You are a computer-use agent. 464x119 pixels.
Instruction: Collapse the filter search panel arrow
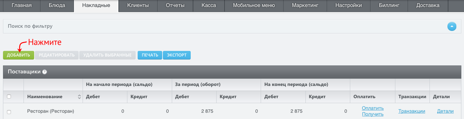(452, 26)
